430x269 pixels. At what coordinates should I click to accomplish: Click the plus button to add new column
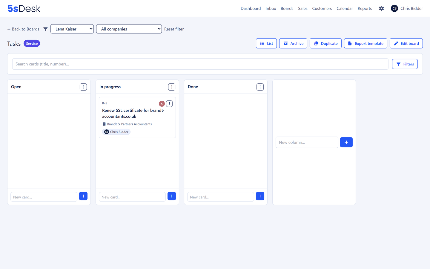point(346,142)
